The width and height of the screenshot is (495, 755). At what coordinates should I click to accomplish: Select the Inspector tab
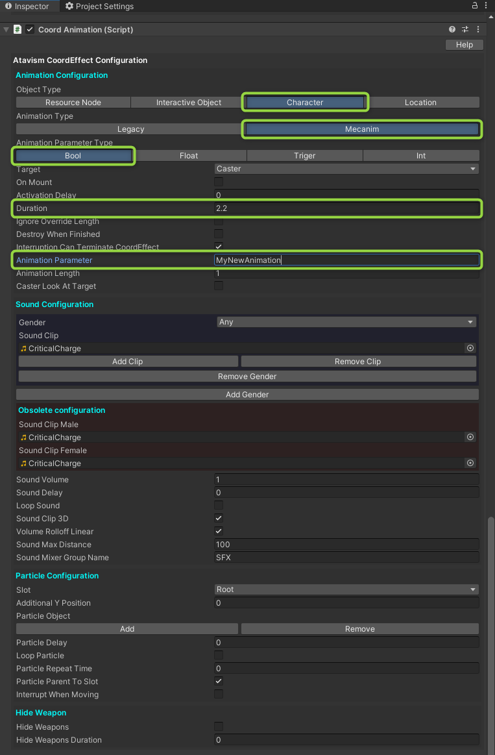[x=27, y=6]
